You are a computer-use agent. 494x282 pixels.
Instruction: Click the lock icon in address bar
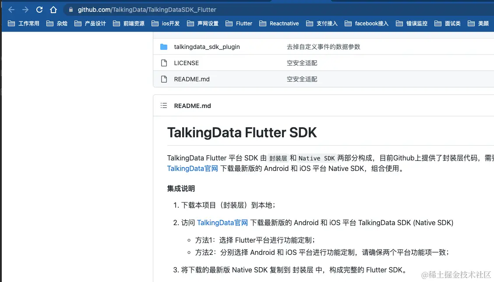point(71,10)
